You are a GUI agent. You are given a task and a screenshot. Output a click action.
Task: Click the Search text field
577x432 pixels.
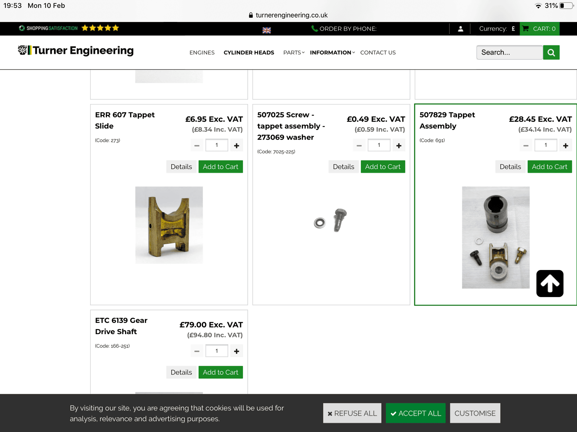click(510, 53)
